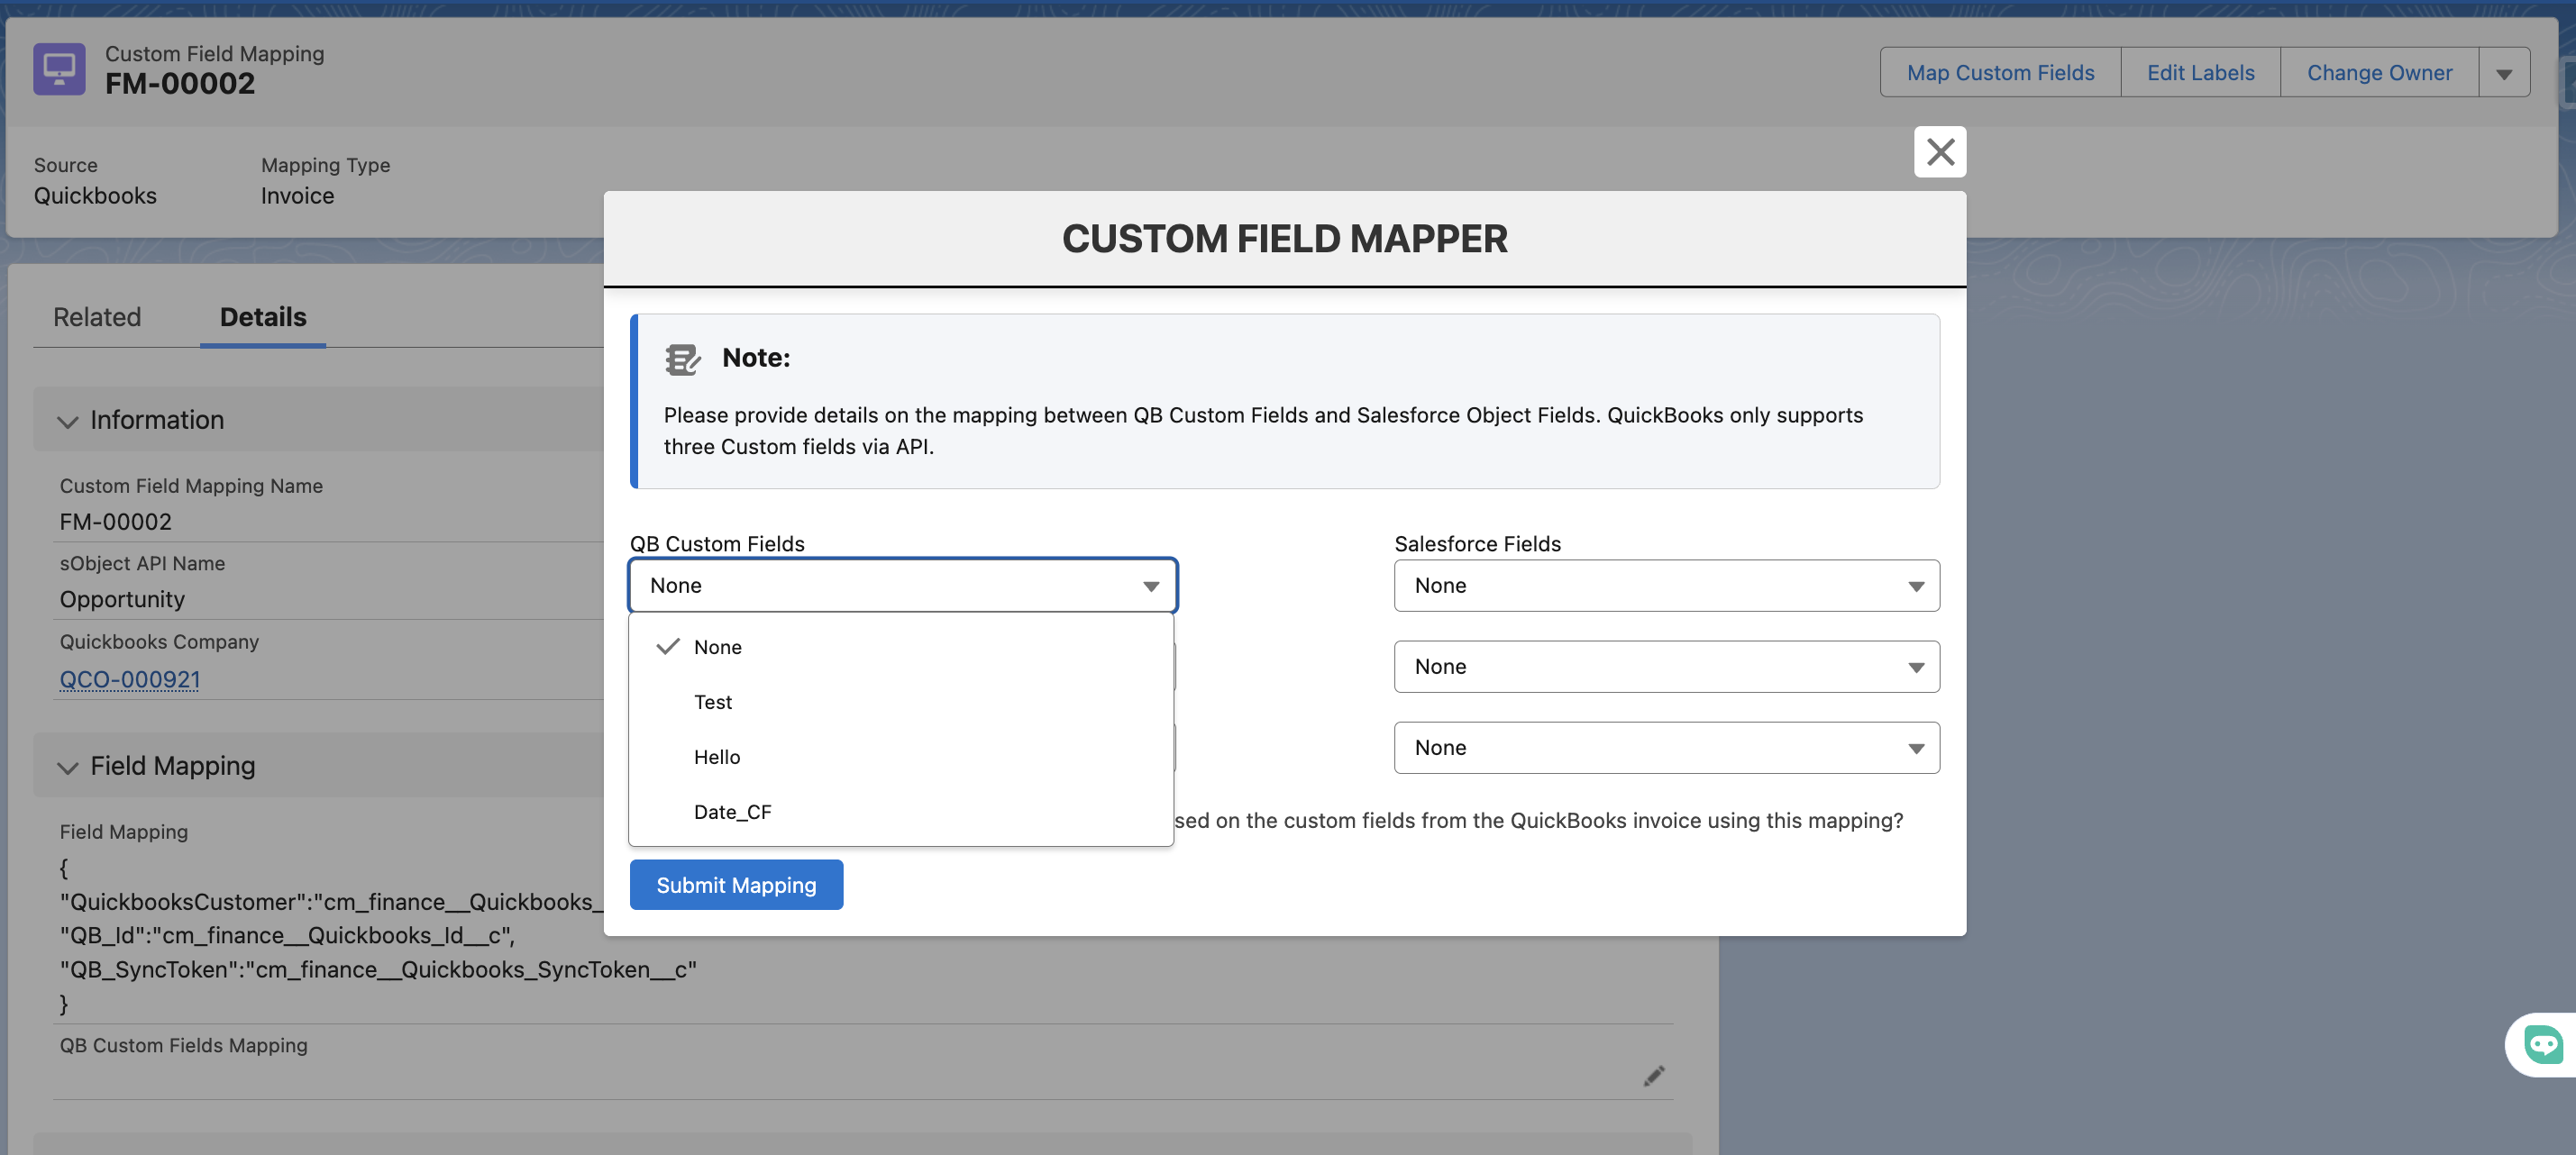Switch to the Related tab
This screenshot has width=2576, height=1155.
(97, 318)
